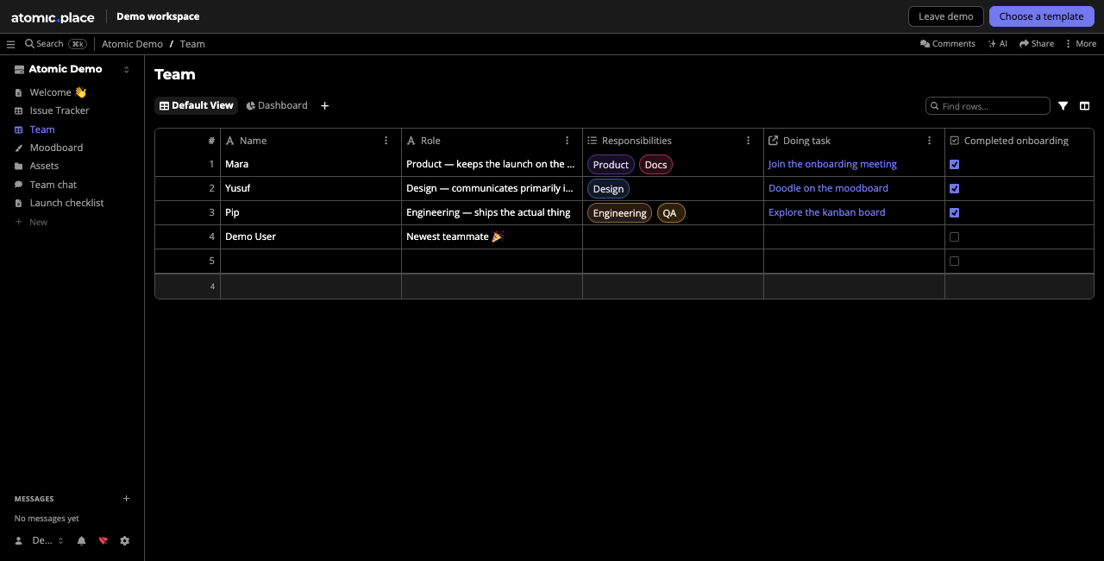Image resolution: width=1104 pixels, height=561 pixels.
Task: Click the Newest teammate role cell
Action: [x=492, y=236]
